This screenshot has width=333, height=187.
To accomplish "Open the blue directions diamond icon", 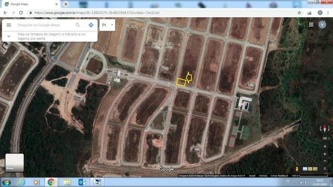I will pyautogui.click(x=91, y=25).
